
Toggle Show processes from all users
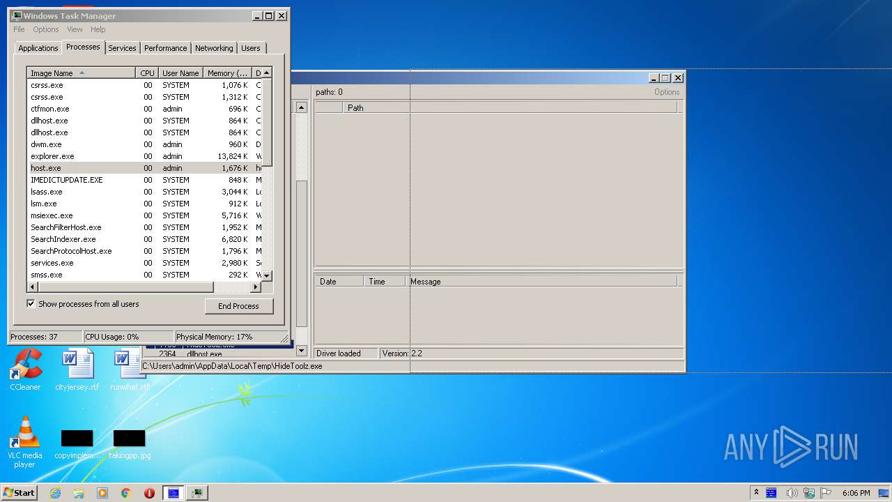tap(31, 304)
